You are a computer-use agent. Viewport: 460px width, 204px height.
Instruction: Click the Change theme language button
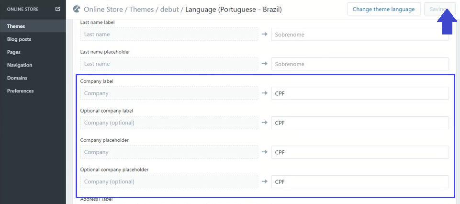pos(384,9)
